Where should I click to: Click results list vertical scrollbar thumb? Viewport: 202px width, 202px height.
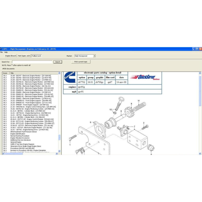(59, 137)
